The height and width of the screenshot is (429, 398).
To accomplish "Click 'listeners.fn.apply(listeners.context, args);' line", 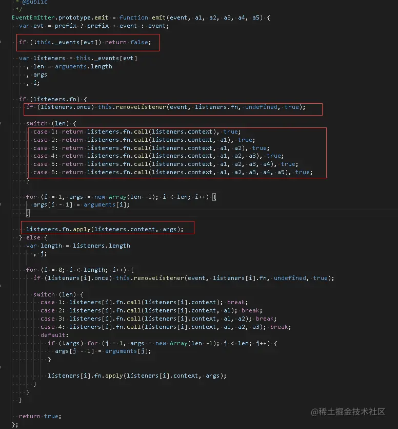I will pyautogui.click(x=105, y=229).
